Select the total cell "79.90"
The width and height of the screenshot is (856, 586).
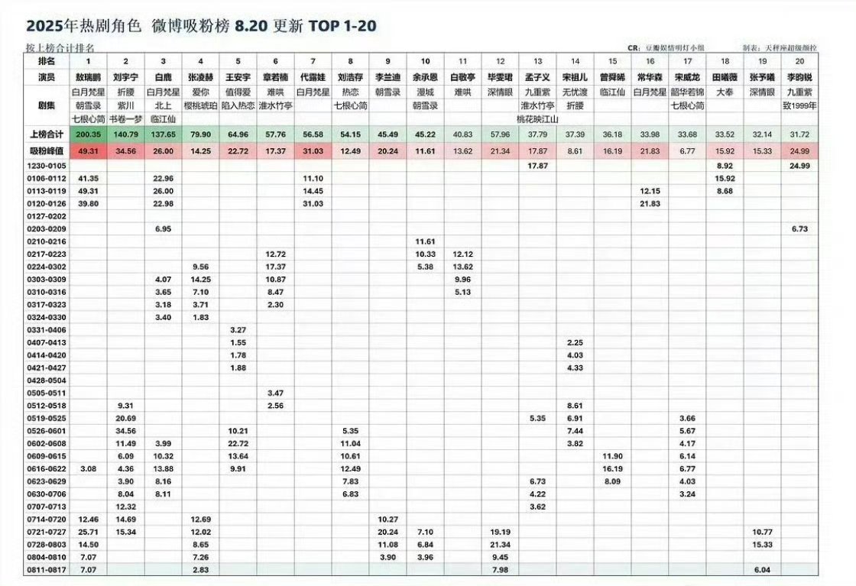tap(201, 134)
